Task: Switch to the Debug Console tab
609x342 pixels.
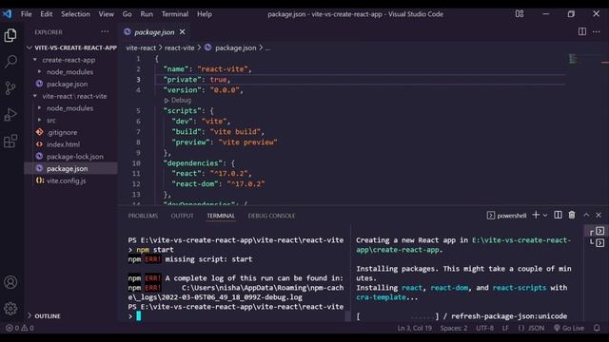Action: coord(271,216)
